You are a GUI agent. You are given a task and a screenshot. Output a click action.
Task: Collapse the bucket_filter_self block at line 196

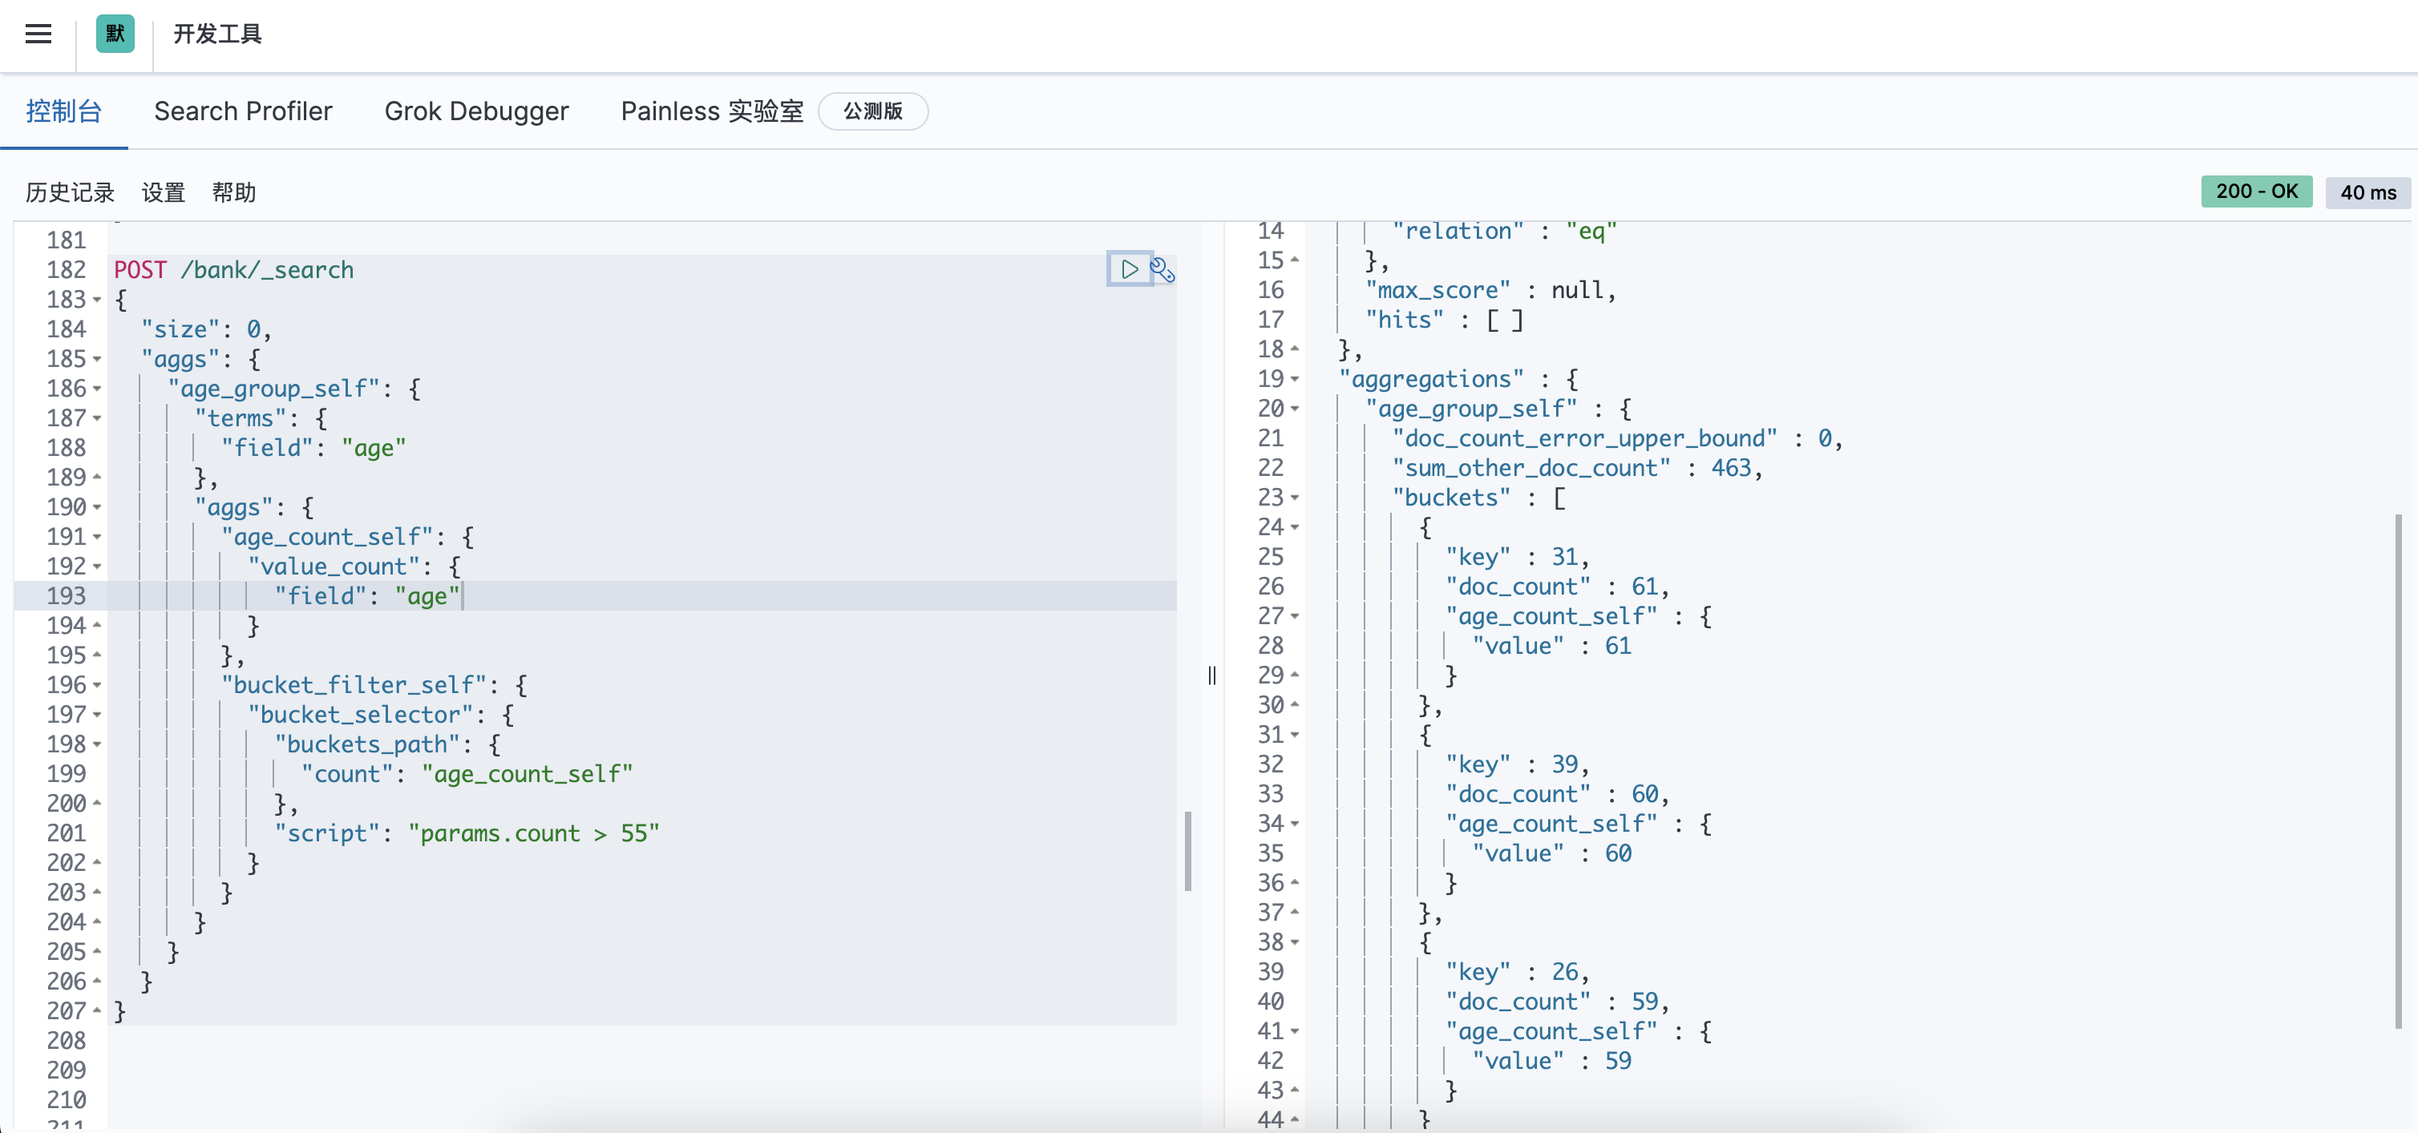(x=99, y=684)
